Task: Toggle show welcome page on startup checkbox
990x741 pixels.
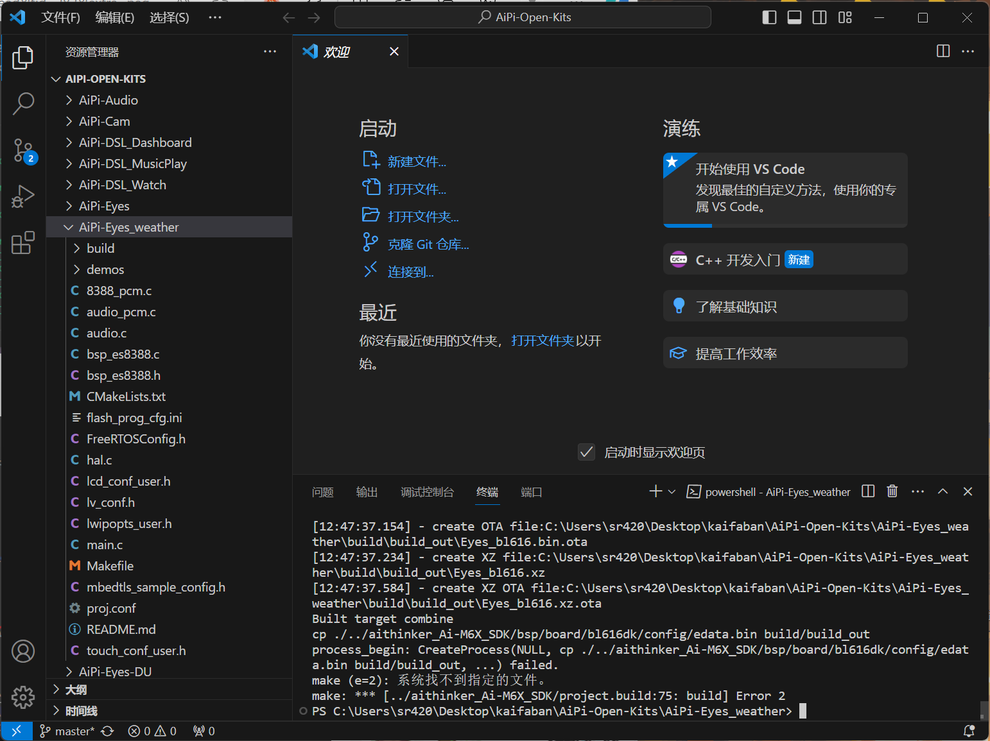Action: click(586, 452)
